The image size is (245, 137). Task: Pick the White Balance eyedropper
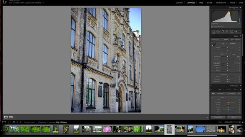(214, 45)
